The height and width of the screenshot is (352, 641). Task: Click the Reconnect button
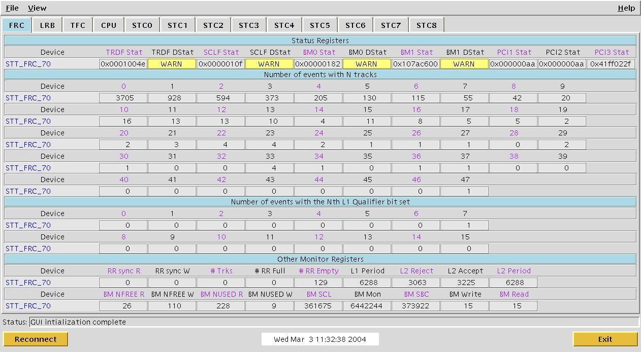click(x=36, y=339)
